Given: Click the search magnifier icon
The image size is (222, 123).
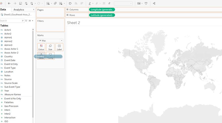Looking at the screenshot, I should (23, 21).
